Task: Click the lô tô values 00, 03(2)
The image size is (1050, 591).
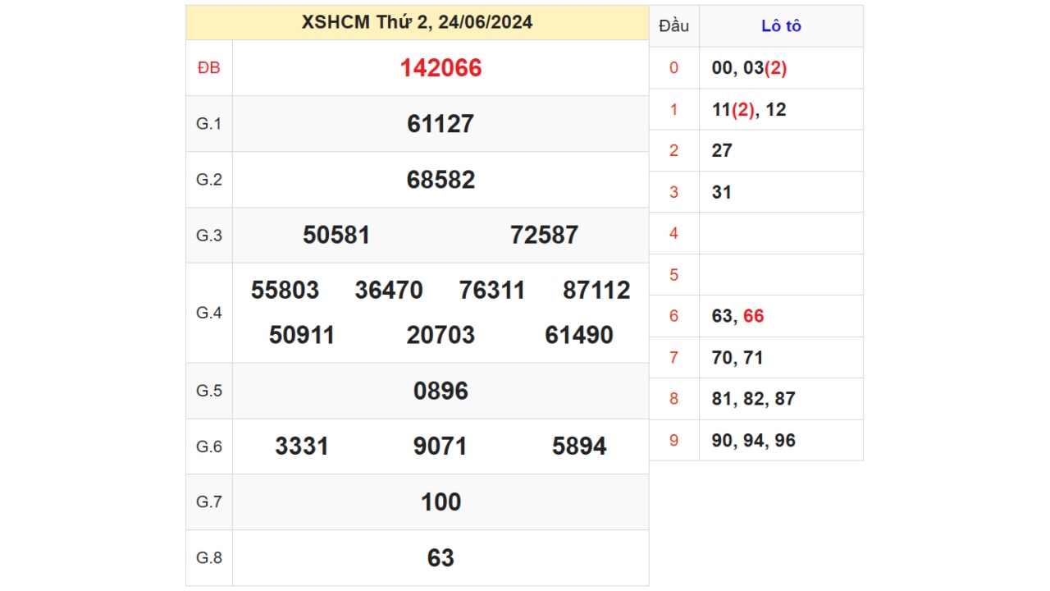Action: coord(750,68)
